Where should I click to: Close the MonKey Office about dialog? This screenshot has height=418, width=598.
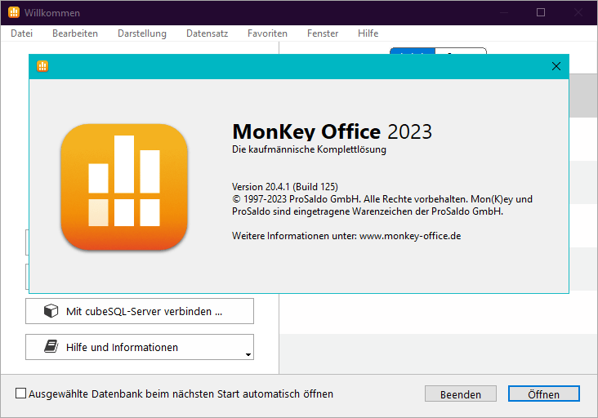556,66
